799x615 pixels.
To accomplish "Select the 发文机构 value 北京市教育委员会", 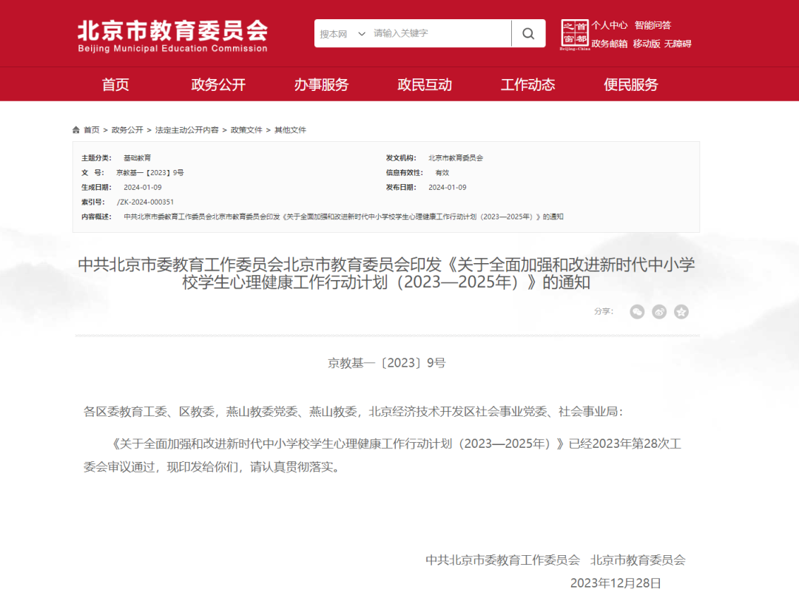I will pyautogui.click(x=456, y=158).
